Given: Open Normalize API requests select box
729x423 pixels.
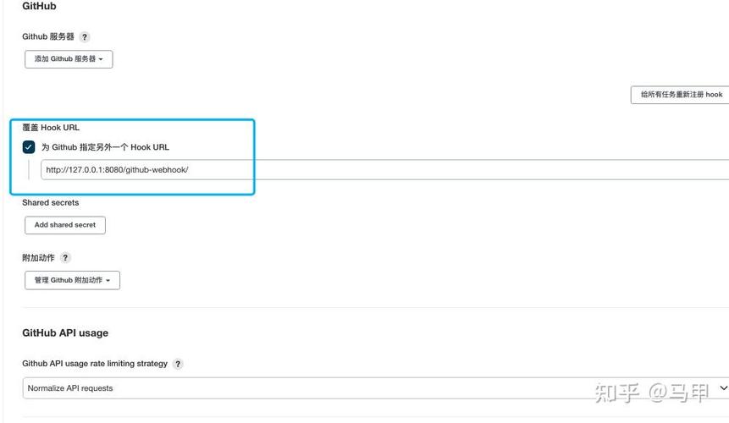Looking at the screenshot, I should (376, 388).
